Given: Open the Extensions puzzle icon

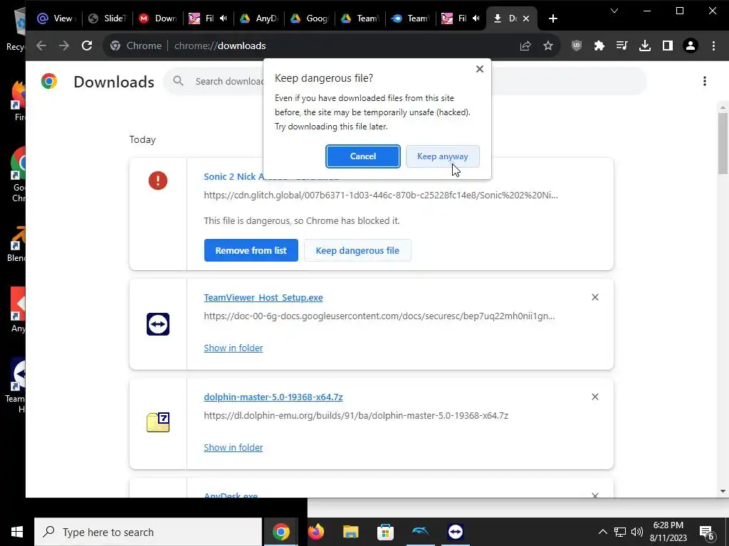Looking at the screenshot, I should pyautogui.click(x=599, y=45).
